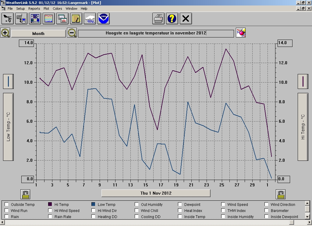The height and width of the screenshot is (226, 312).
Task: Enable the THW Index checkbox
Action: [223, 210]
